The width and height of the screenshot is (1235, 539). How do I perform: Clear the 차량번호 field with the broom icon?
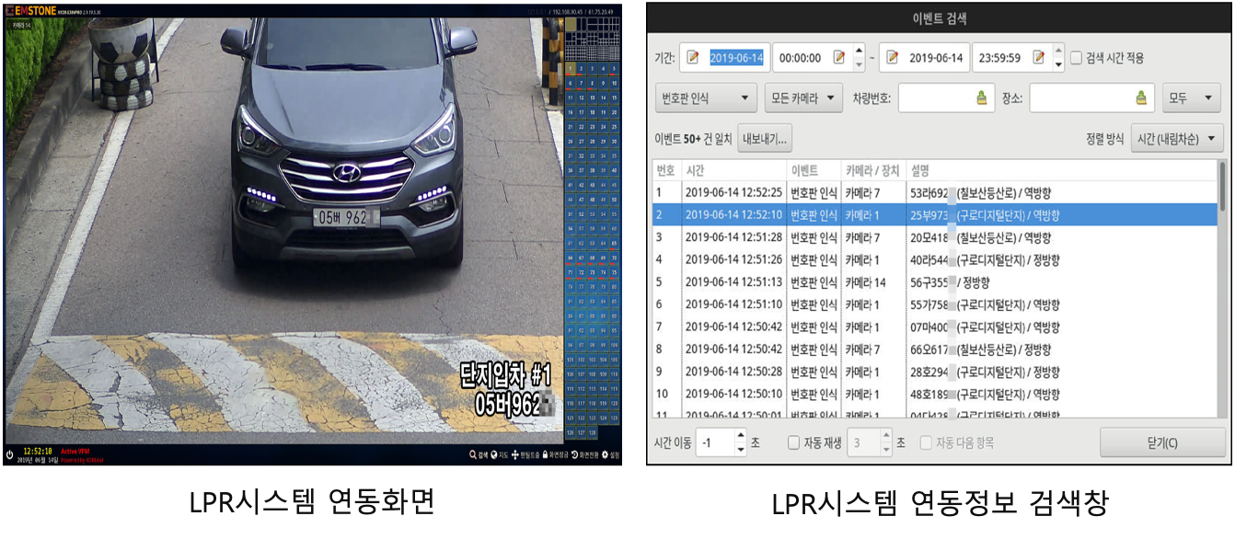[x=981, y=97]
